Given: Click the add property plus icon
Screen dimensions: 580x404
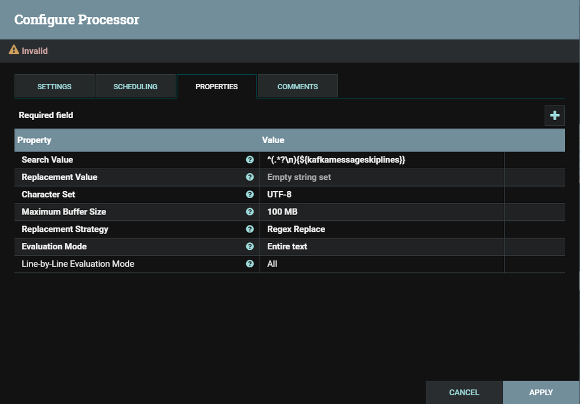Looking at the screenshot, I should pyautogui.click(x=554, y=115).
